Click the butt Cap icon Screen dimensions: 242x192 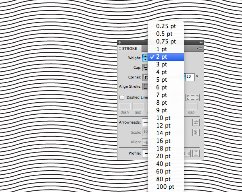(x=145, y=68)
